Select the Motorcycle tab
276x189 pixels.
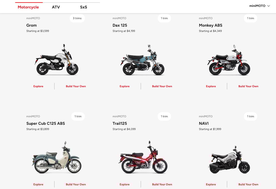coord(28,7)
